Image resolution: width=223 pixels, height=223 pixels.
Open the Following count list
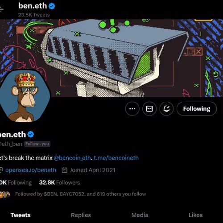pos(16,182)
